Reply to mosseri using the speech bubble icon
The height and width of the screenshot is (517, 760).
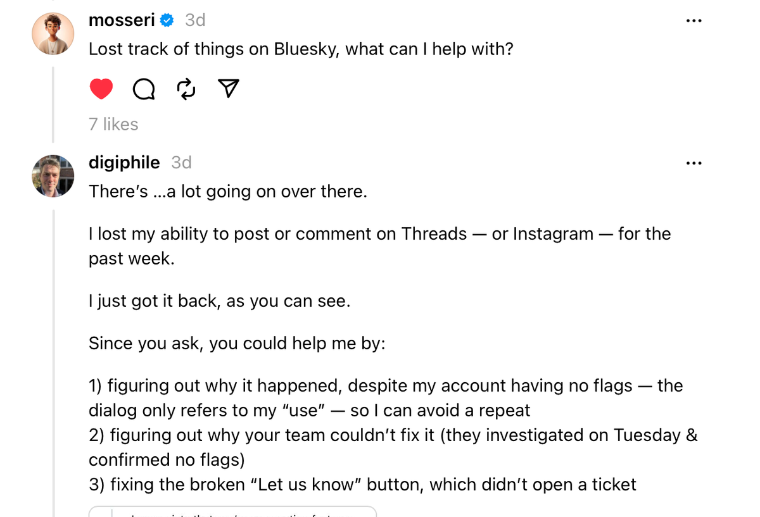click(143, 89)
